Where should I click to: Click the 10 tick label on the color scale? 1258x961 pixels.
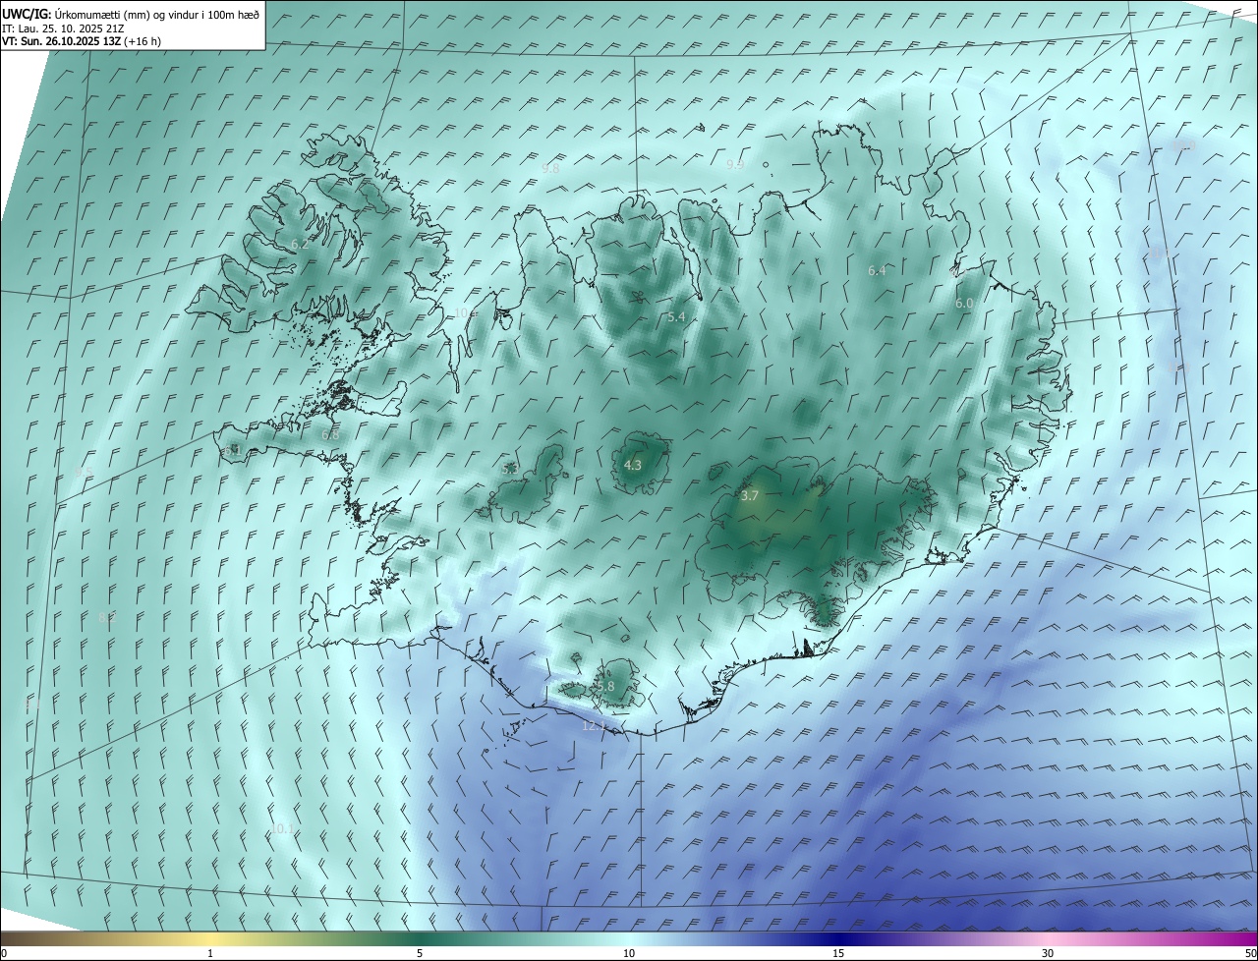[x=629, y=953]
